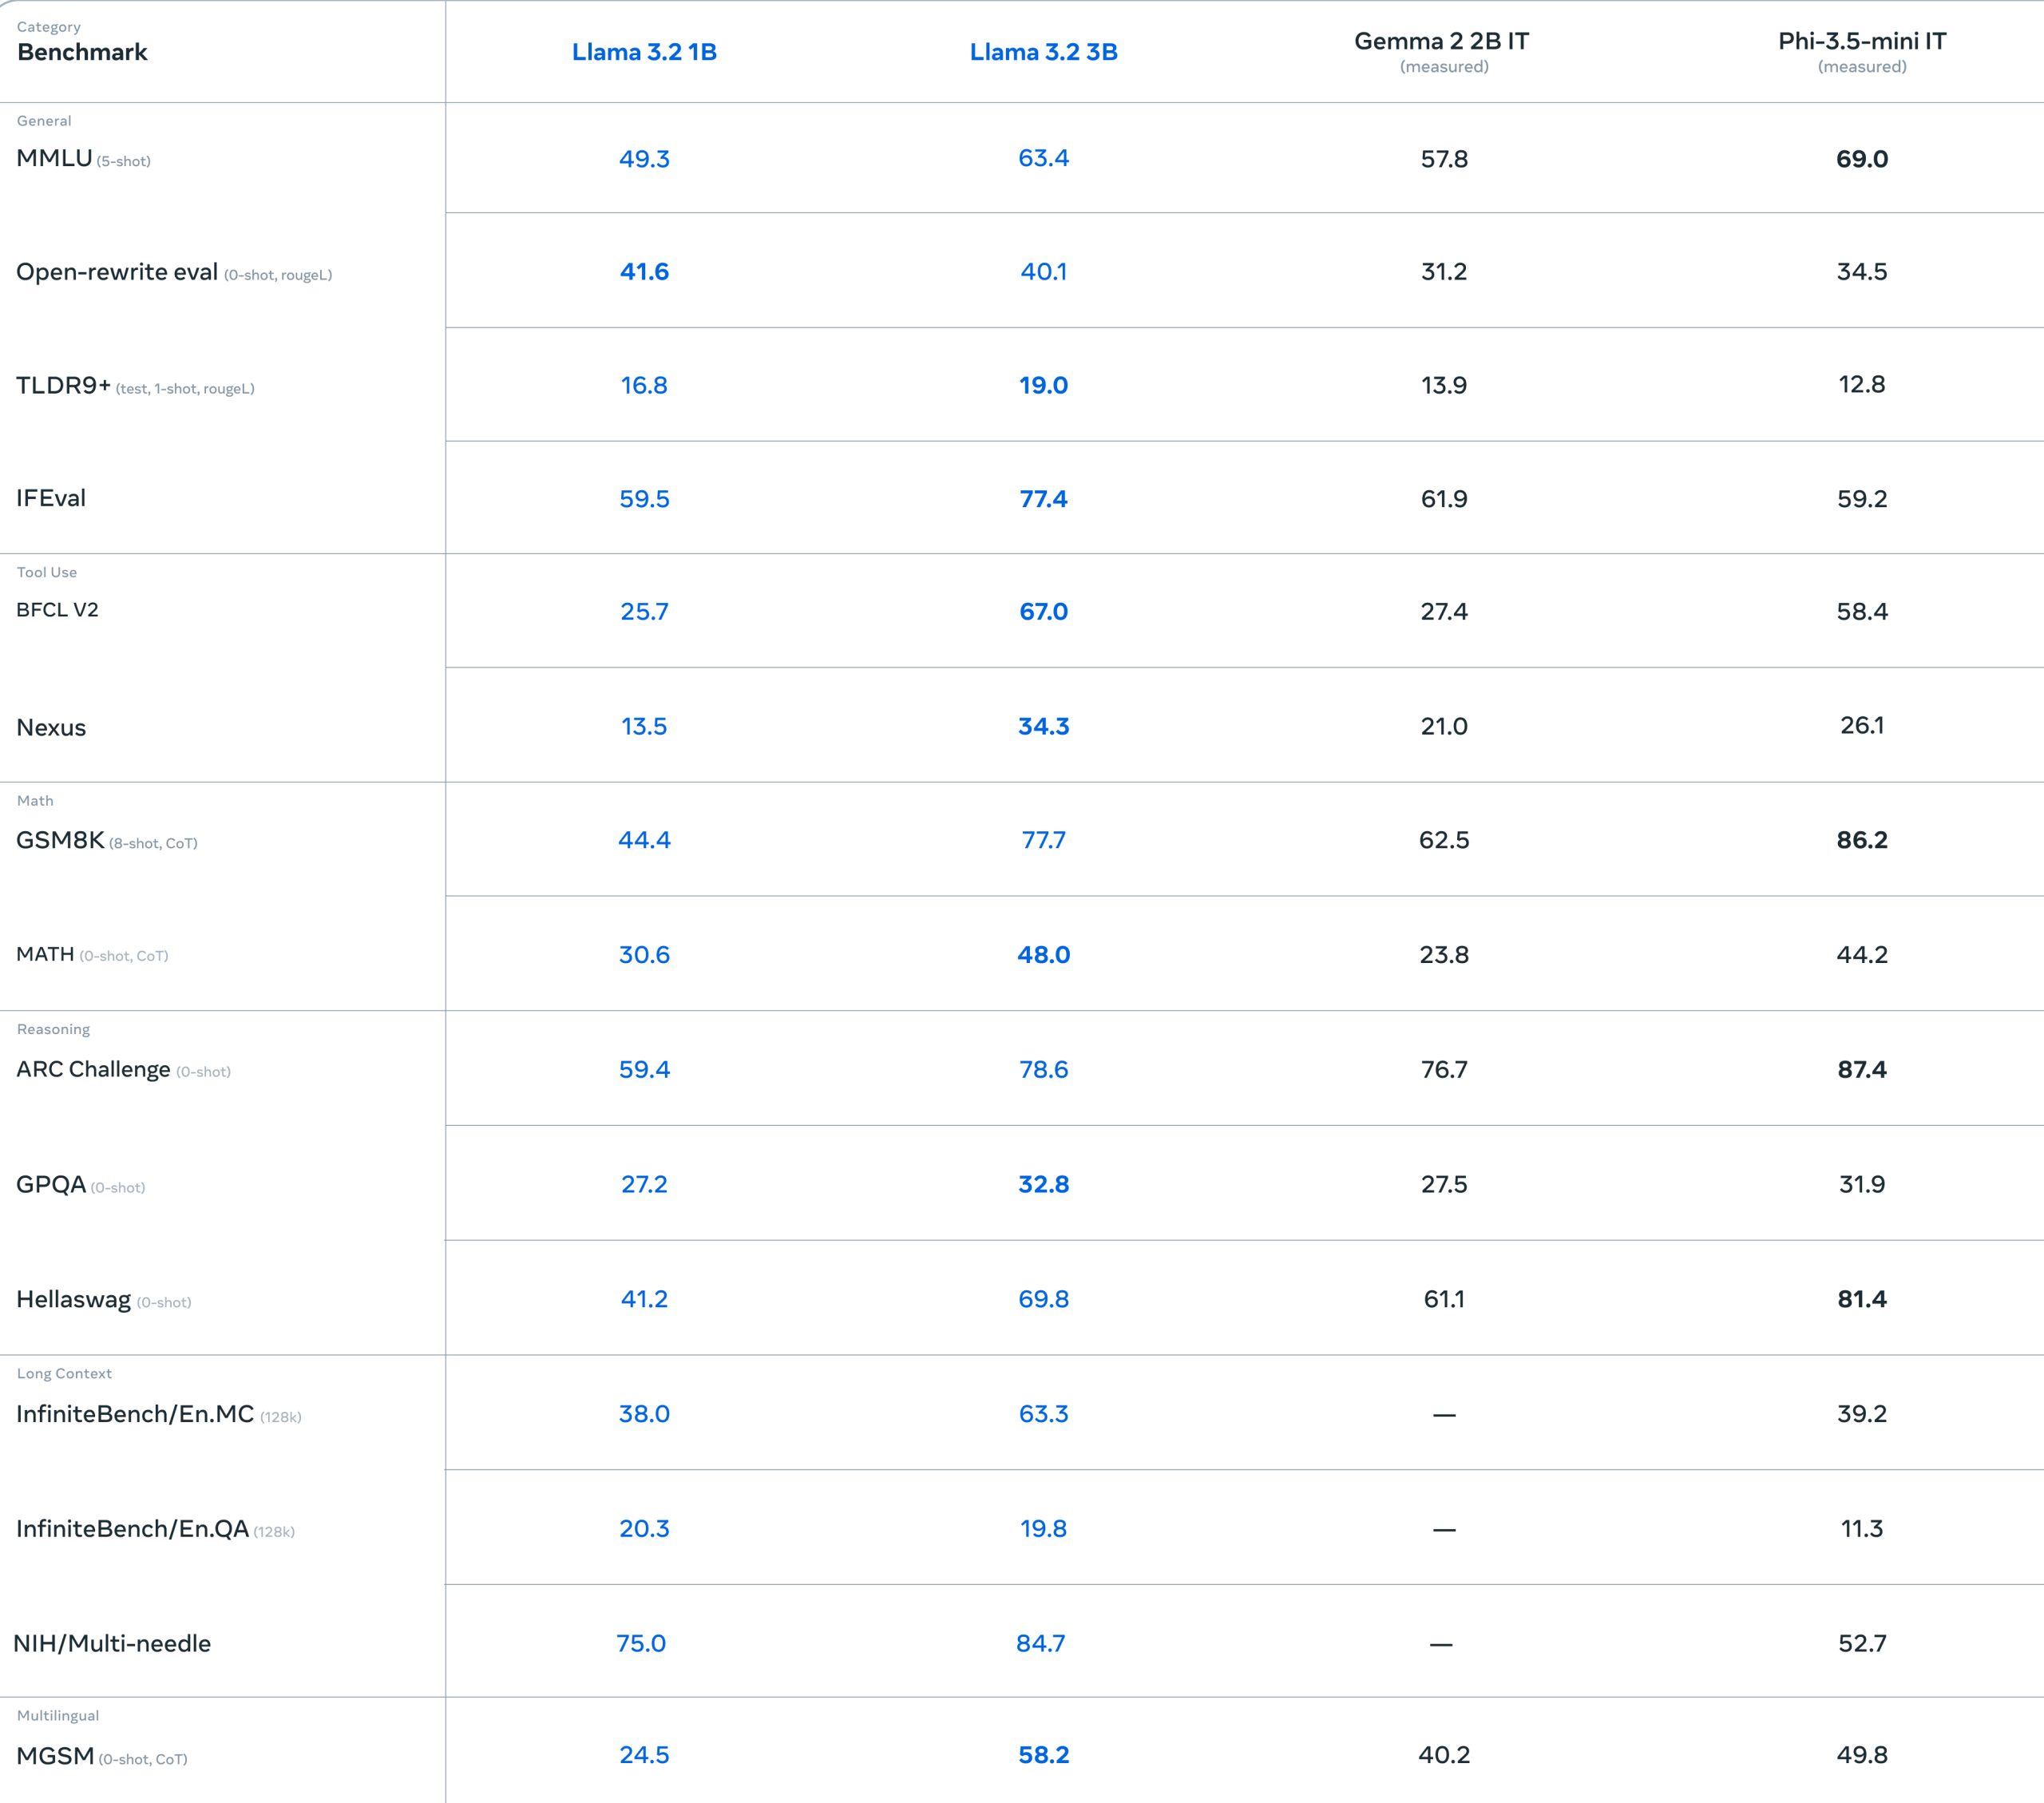Click the Long Context category label
Image resolution: width=2044 pixels, height=1803 pixels.
64,1373
